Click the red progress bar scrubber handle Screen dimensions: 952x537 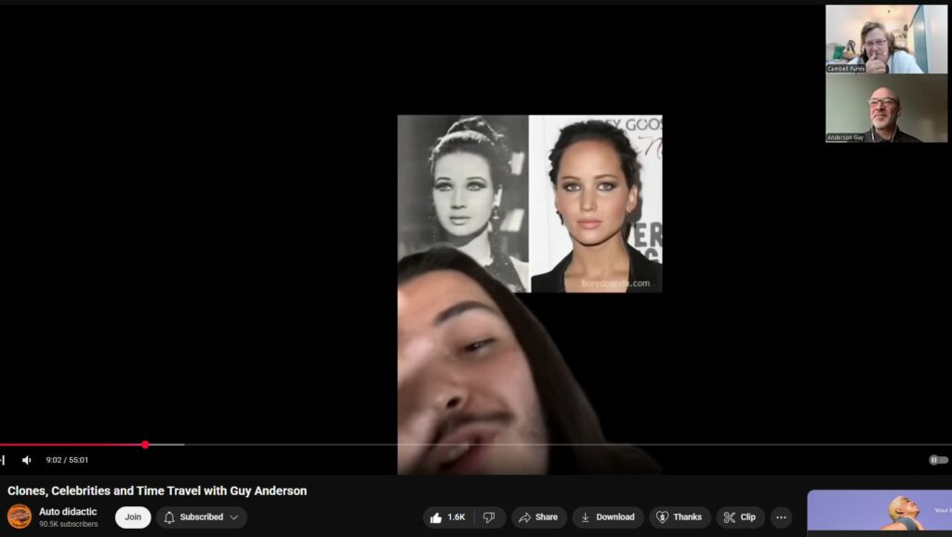pos(145,445)
